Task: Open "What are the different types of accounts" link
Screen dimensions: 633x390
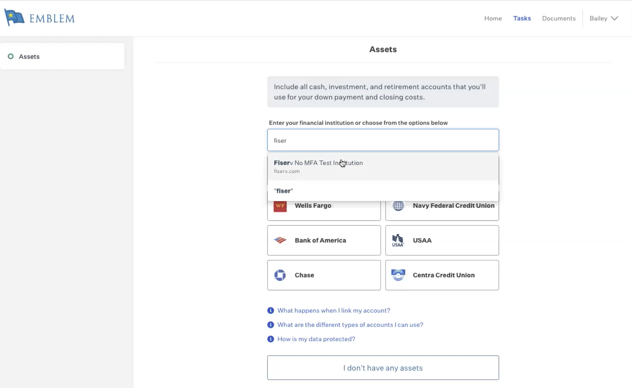Action: (350, 325)
